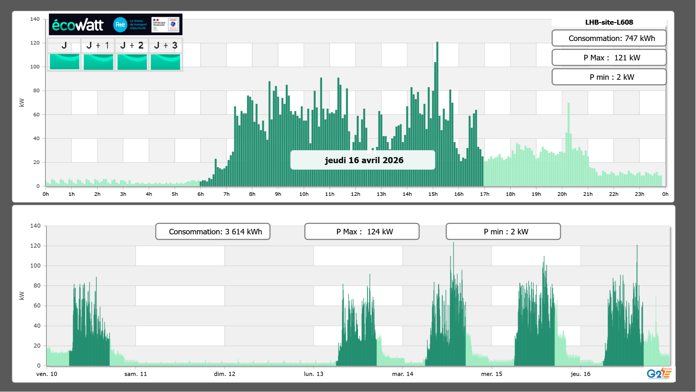
Task: Click the P Max : 121 kW box
Action: (x=609, y=58)
